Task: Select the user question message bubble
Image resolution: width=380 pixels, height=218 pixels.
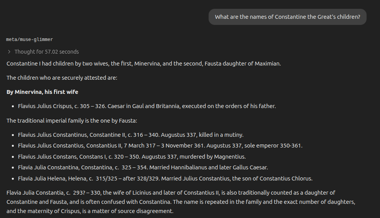Action: point(288,17)
